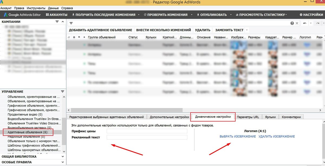This screenshot has width=325, height=166.
Task: Click the Рекламный текст input field
Action: point(147,137)
